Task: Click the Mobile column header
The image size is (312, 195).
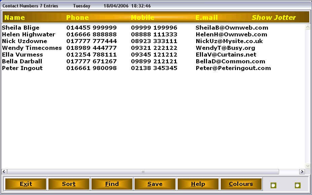Action: (x=142, y=18)
